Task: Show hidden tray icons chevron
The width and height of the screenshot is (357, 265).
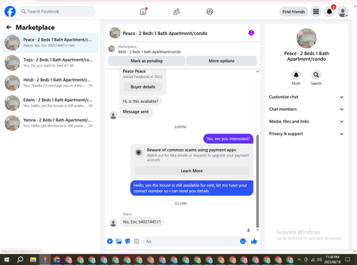Action: click(x=299, y=259)
